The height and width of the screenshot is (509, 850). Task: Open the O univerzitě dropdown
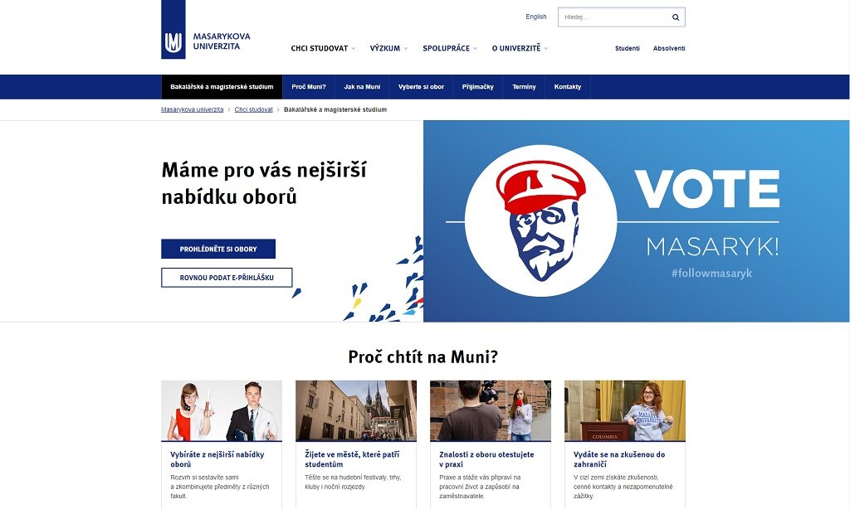click(520, 48)
